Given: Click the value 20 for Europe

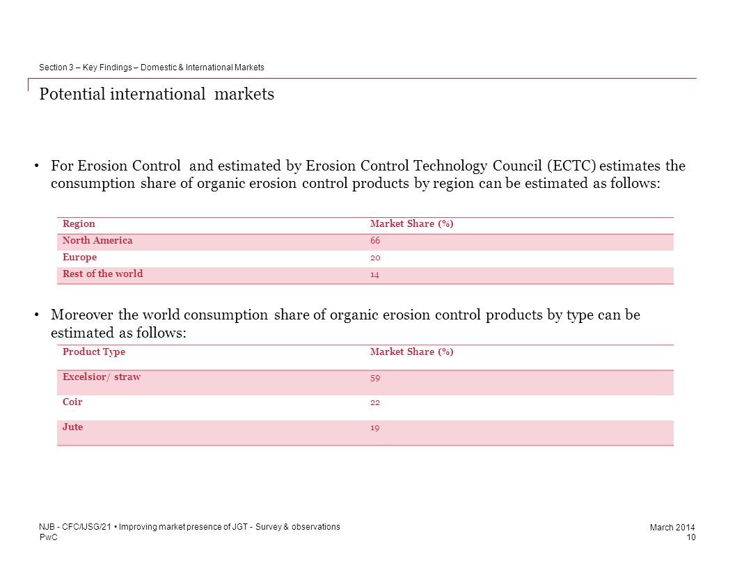Looking at the screenshot, I should (x=375, y=258).
